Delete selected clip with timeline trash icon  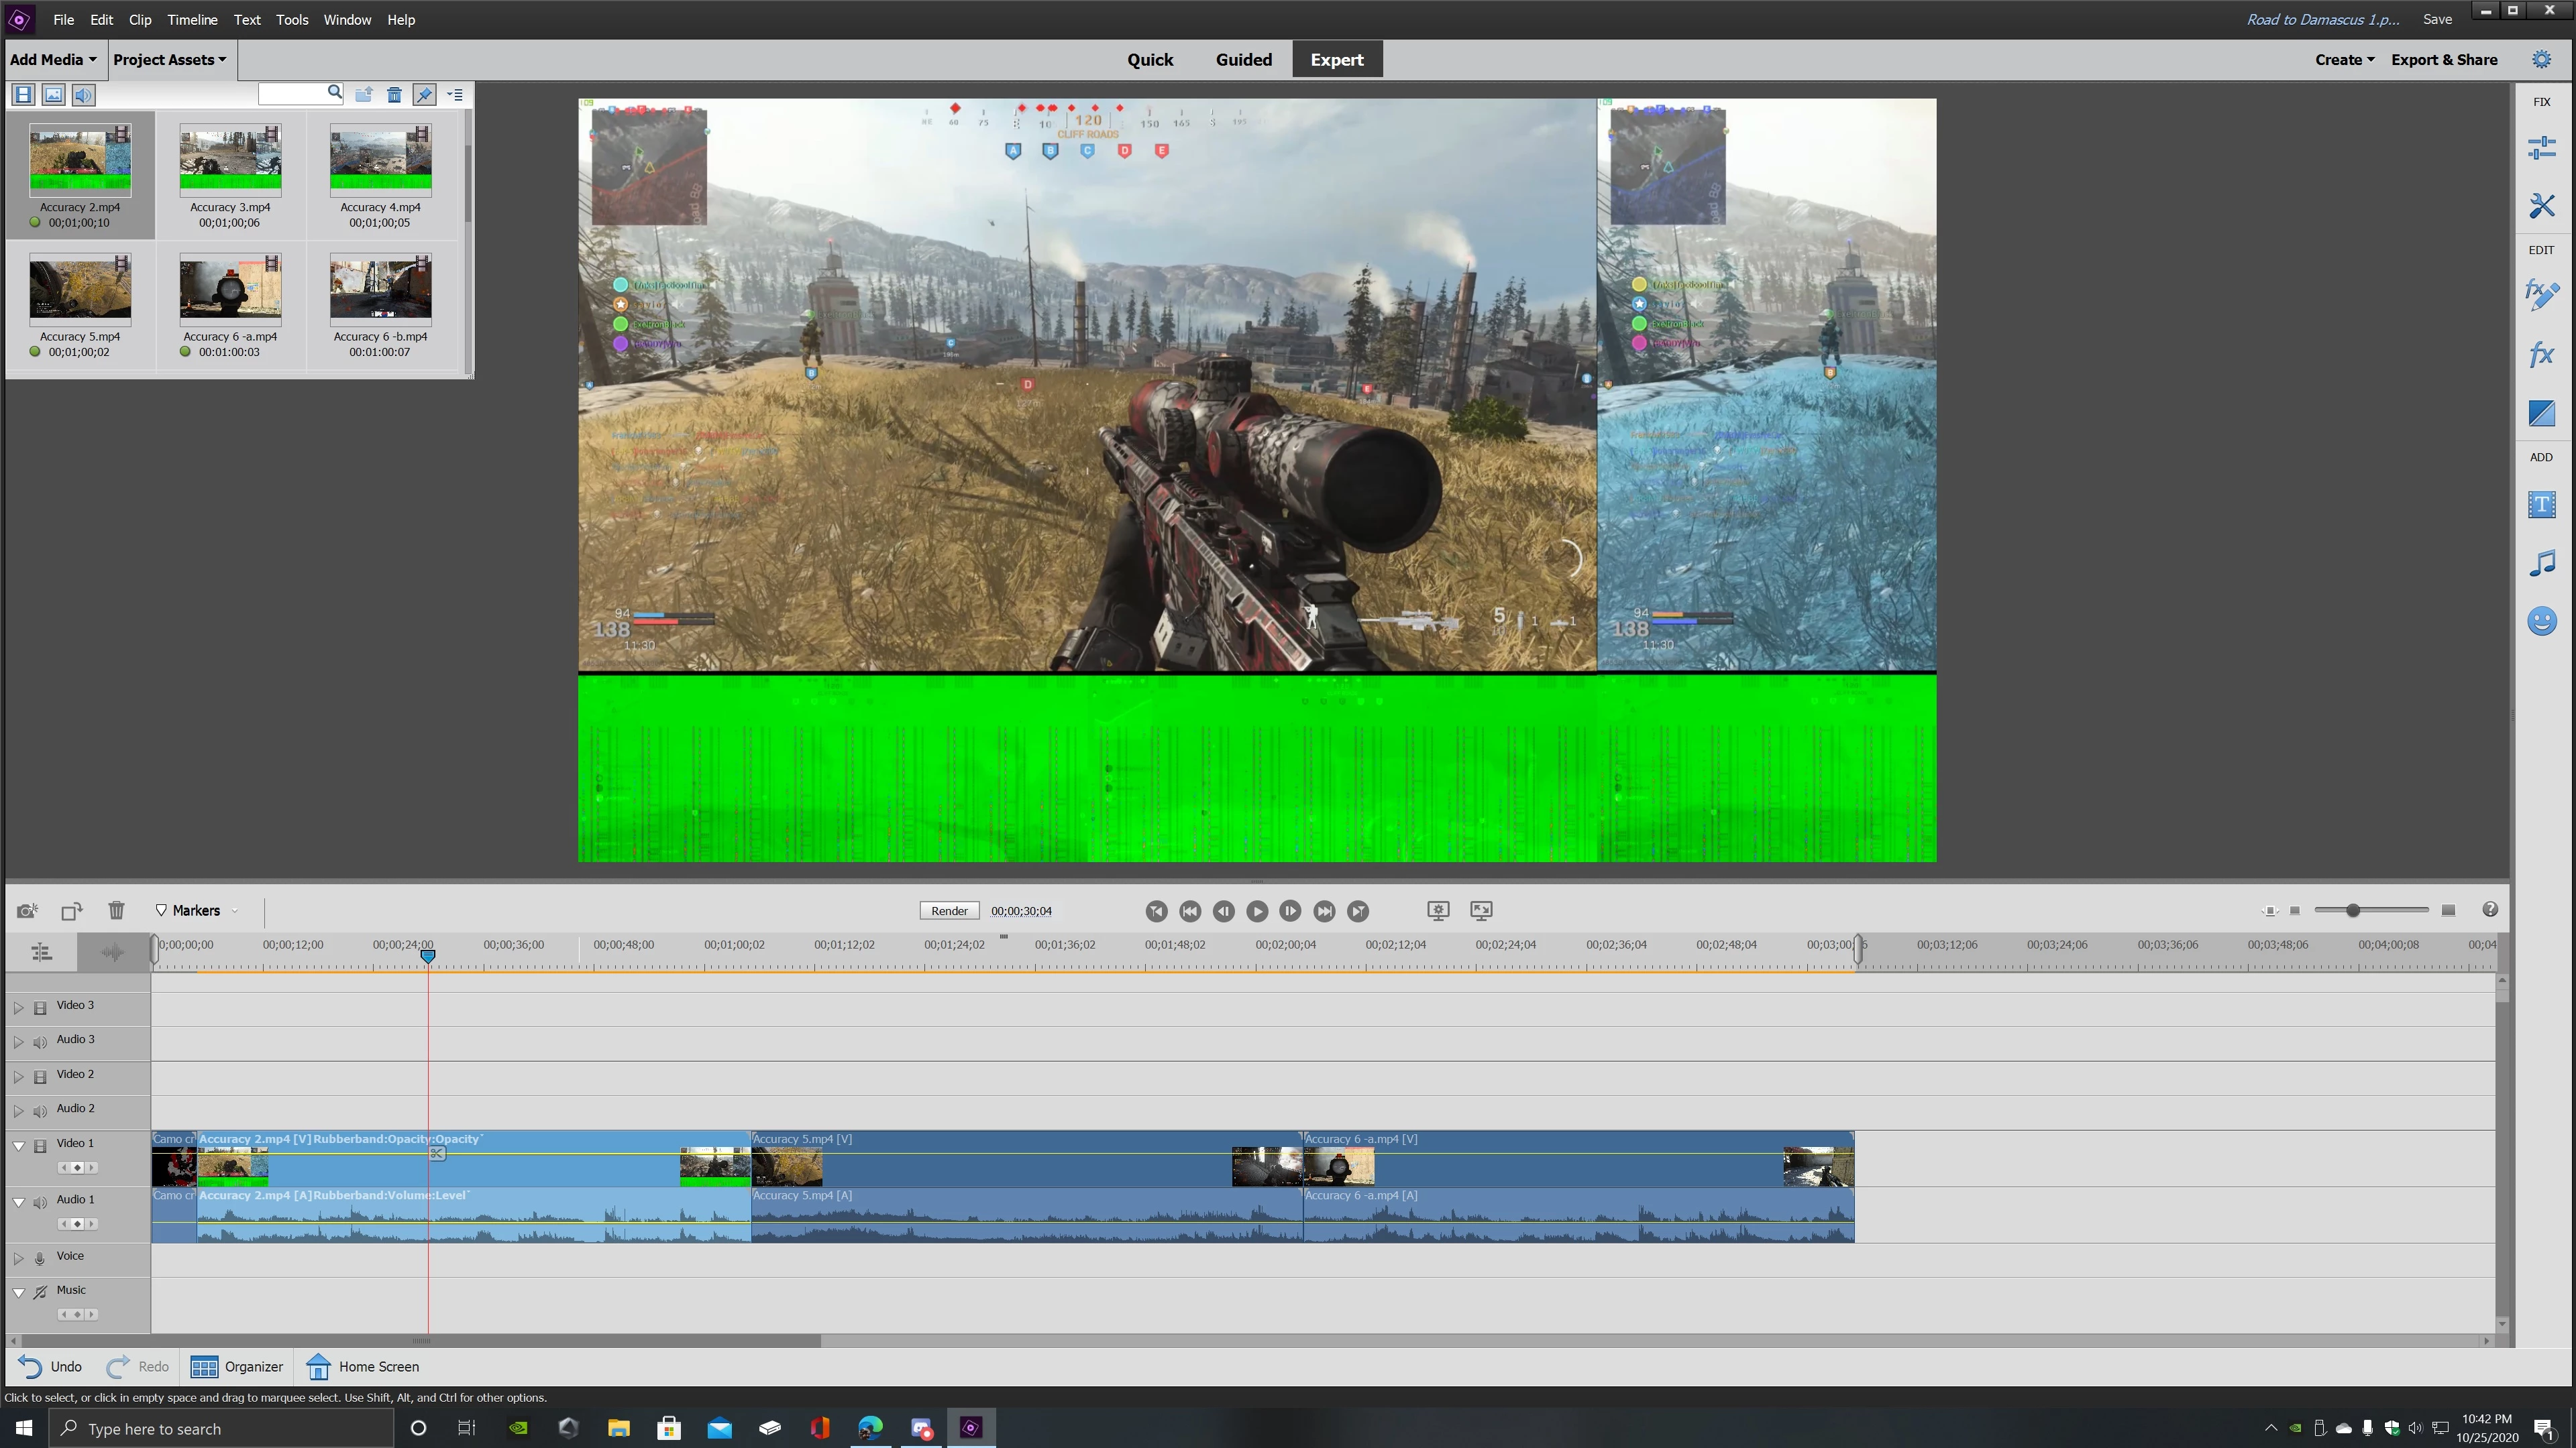point(116,910)
